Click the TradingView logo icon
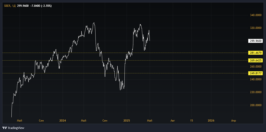The width and height of the screenshot is (266, 132). click(x=5, y=128)
